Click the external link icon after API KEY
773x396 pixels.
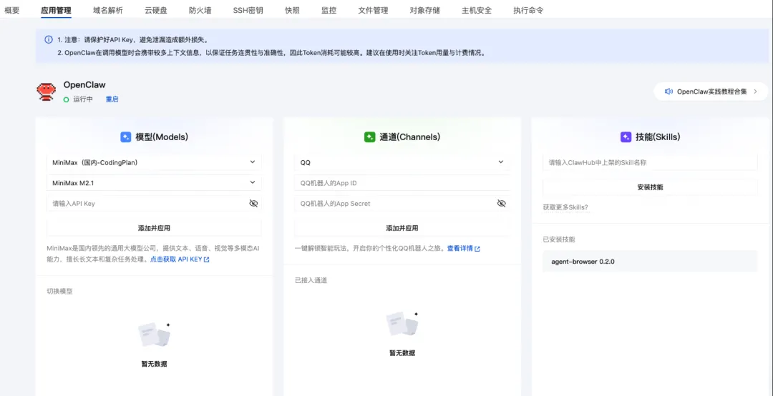(207, 259)
